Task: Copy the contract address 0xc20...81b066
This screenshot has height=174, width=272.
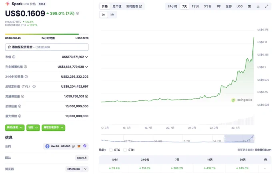Action: coord(73,146)
